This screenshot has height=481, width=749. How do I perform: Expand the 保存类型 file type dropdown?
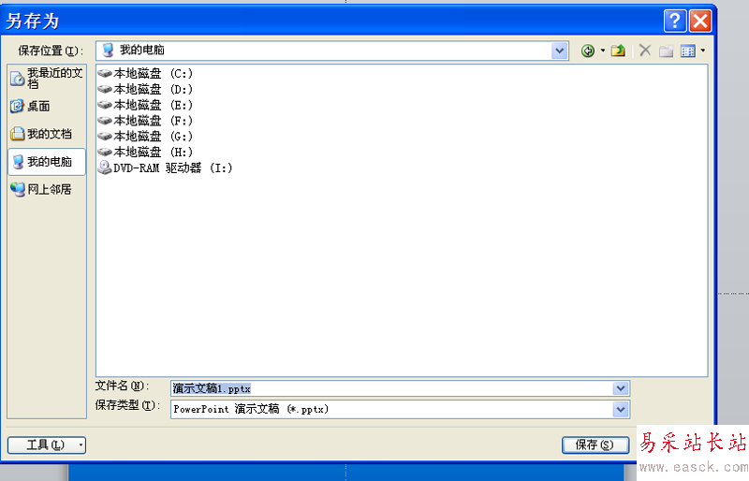click(621, 409)
